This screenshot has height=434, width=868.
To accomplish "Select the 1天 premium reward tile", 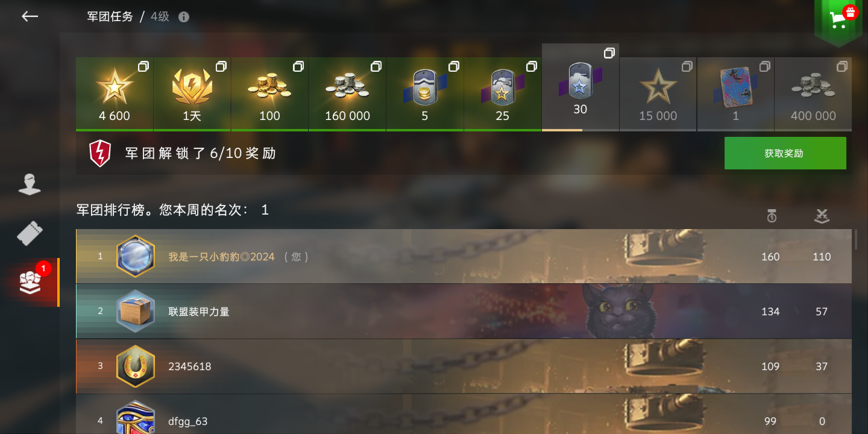I will tap(192, 94).
